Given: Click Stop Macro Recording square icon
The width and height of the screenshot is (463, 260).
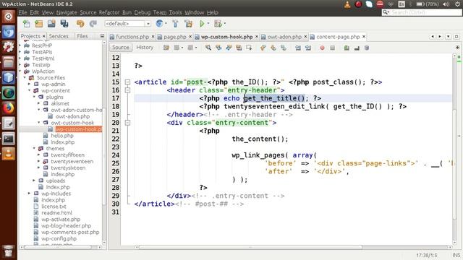Looking at the screenshot, I should coord(333,48).
